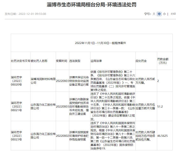Click column header 处罚决定书文号
The image size is (176, 151).
21,61
